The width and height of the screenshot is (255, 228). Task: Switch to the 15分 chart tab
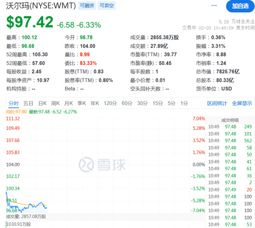[x=158, y=103]
